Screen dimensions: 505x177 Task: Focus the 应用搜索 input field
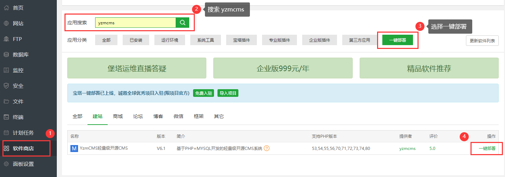click(x=135, y=23)
